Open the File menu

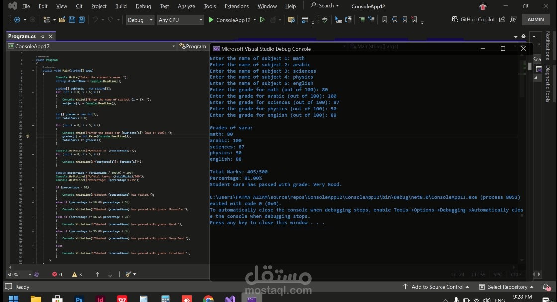pos(26,6)
